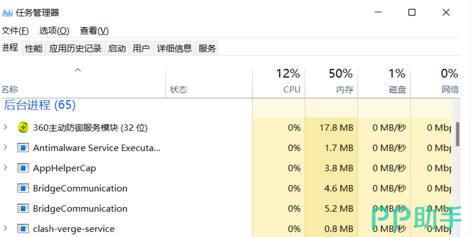Expand the Antimalware Service Executable entry

(5, 148)
